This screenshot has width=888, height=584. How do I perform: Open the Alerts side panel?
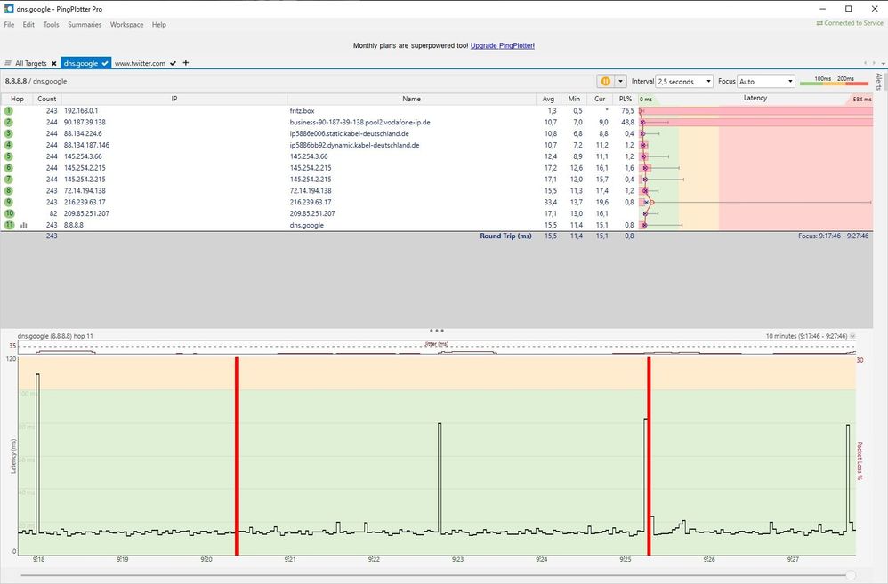879,82
